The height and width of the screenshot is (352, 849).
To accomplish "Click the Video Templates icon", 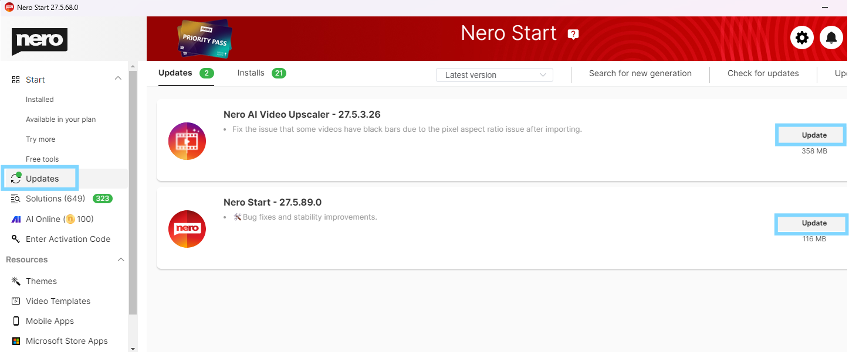I will 16,301.
